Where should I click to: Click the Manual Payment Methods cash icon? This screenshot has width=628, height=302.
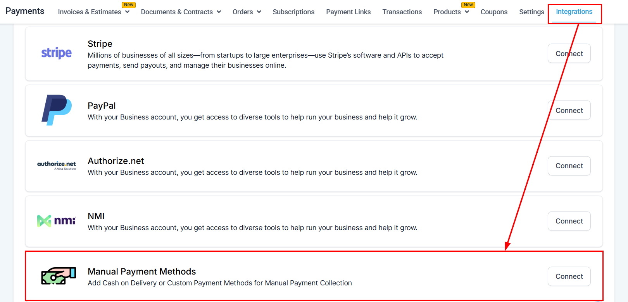59,276
